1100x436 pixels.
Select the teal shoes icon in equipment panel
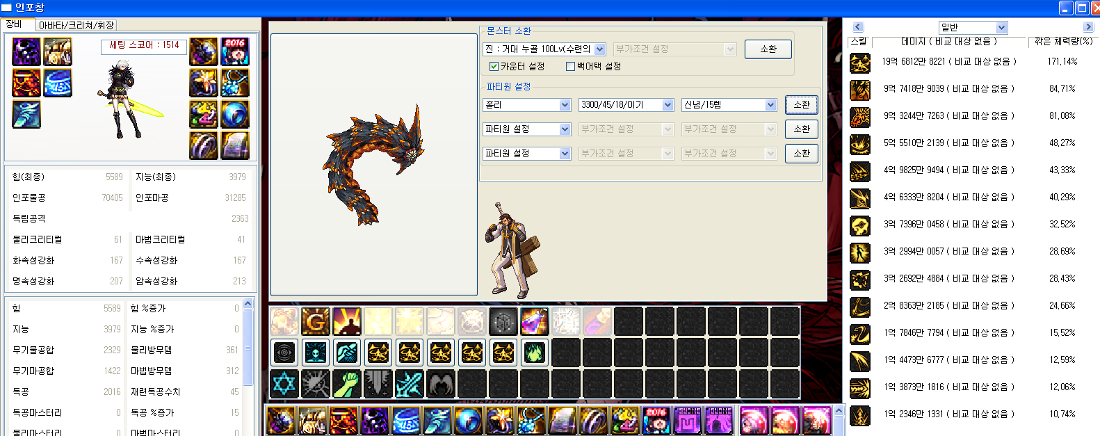tap(26, 115)
